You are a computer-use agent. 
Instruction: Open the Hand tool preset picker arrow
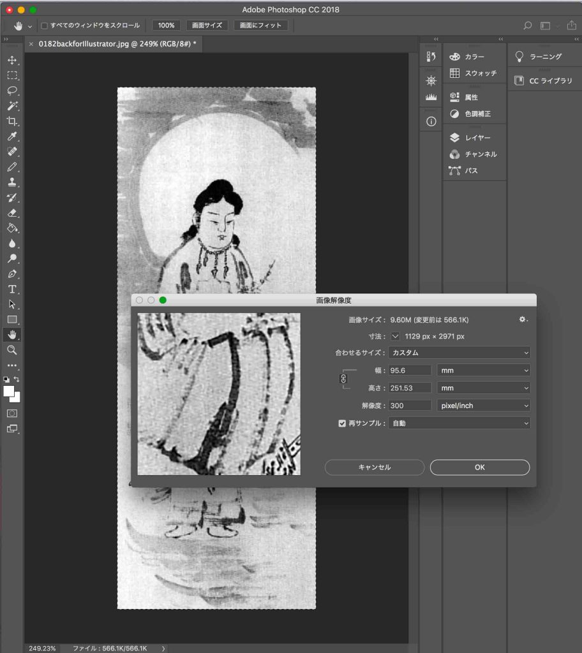tap(29, 26)
